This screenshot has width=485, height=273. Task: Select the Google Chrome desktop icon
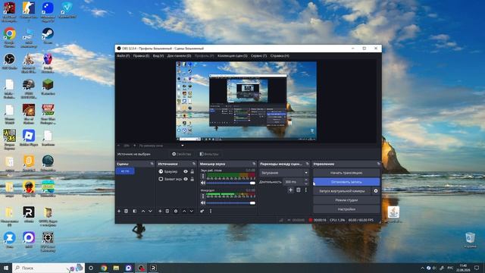point(10,36)
